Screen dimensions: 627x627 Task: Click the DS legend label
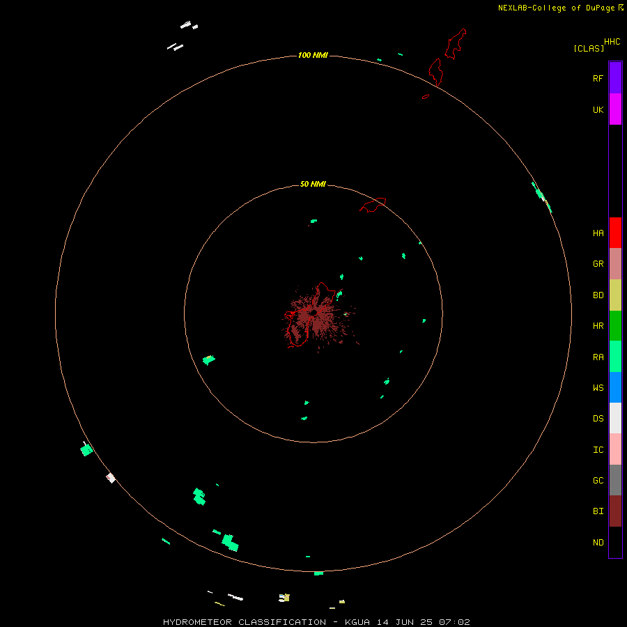[x=598, y=418]
